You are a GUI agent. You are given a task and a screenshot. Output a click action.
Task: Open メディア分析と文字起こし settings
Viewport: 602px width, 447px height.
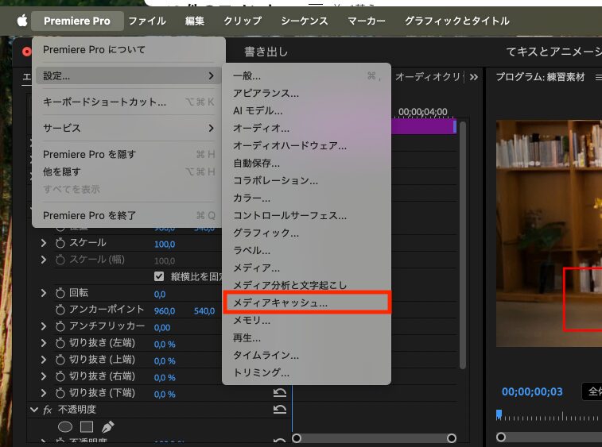click(x=306, y=285)
